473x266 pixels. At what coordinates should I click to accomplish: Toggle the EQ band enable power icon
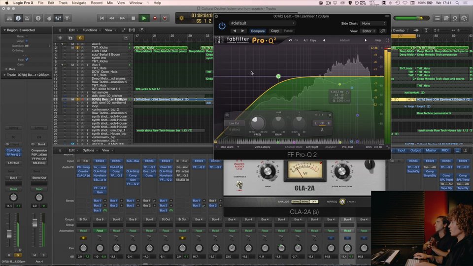227,115
